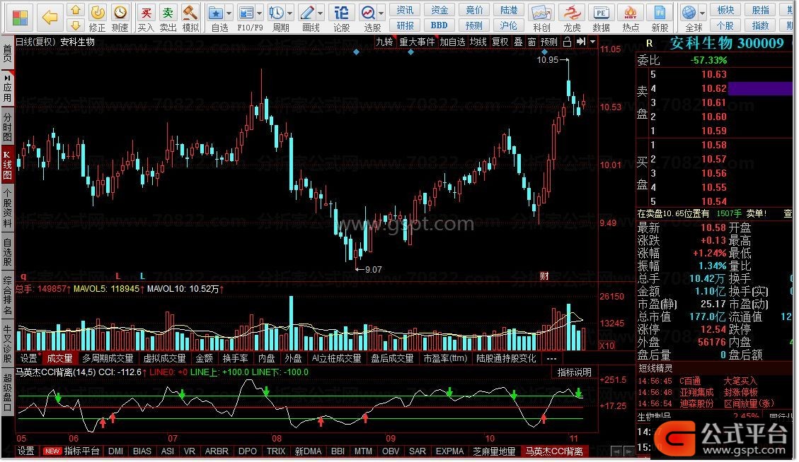799x462 pixels.
Task: Expand more volume indicators with the ellipsis
Action: [x=551, y=359]
